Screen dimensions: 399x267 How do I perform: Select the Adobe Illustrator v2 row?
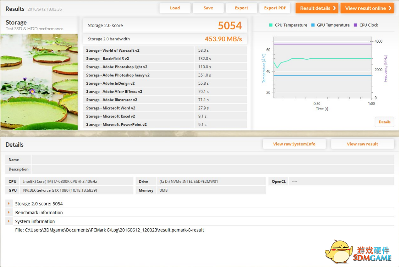coord(165,100)
